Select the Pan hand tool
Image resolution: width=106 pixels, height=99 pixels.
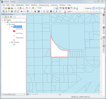coord(9,11)
